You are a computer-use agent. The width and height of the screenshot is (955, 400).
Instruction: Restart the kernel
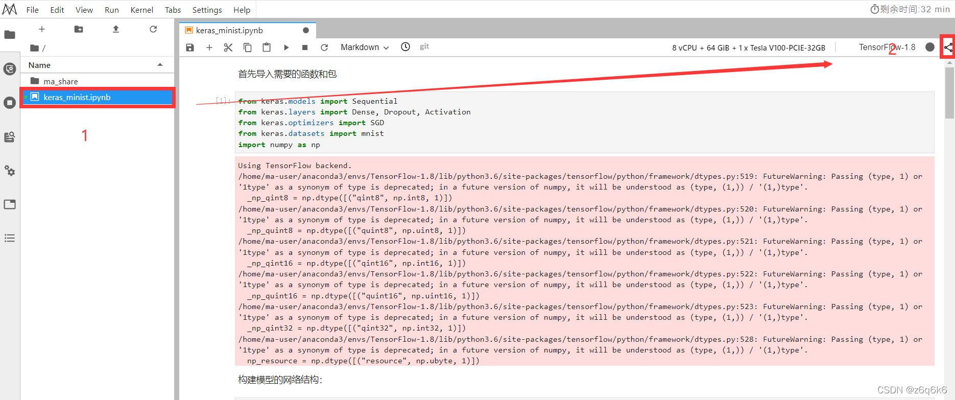click(324, 48)
